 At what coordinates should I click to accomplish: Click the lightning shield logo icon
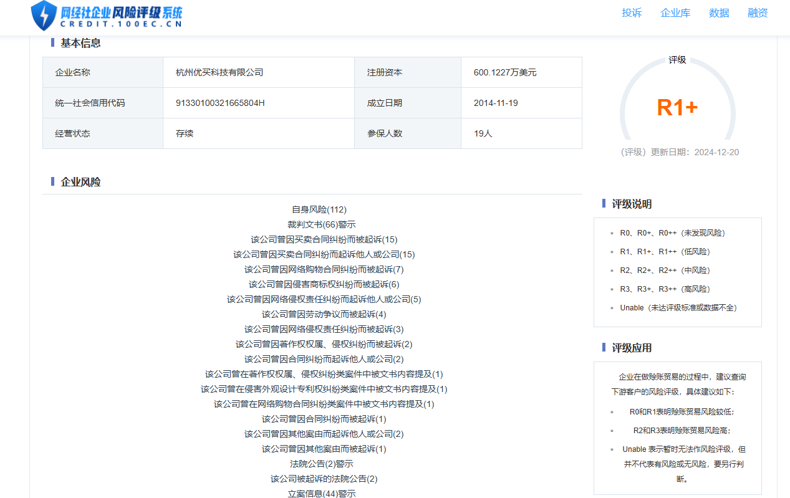pos(44,16)
